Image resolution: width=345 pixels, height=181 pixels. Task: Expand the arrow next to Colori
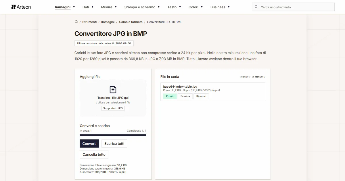tap(202, 7)
